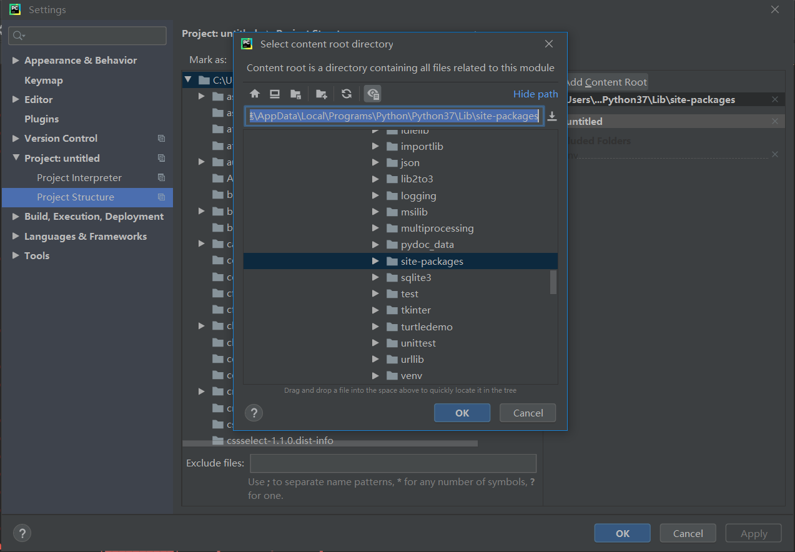Click the cssselect-1.1.0.dist-info folder icon

pos(218,441)
